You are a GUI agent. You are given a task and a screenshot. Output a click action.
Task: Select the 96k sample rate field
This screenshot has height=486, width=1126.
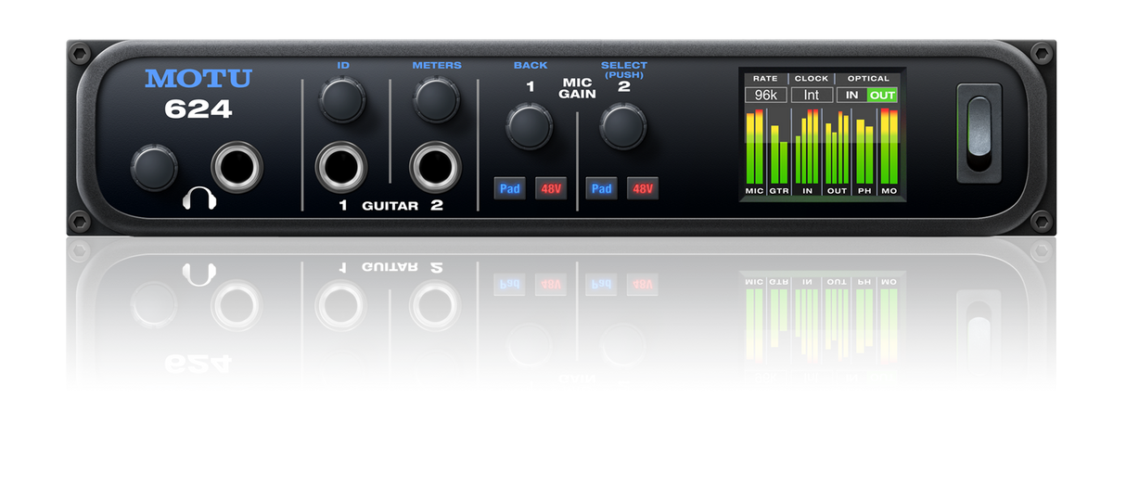(765, 95)
